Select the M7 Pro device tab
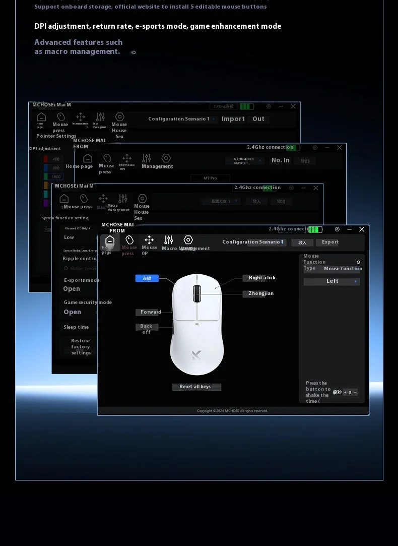Image resolution: width=398 pixels, height=546 pixels. click(210, 178)
